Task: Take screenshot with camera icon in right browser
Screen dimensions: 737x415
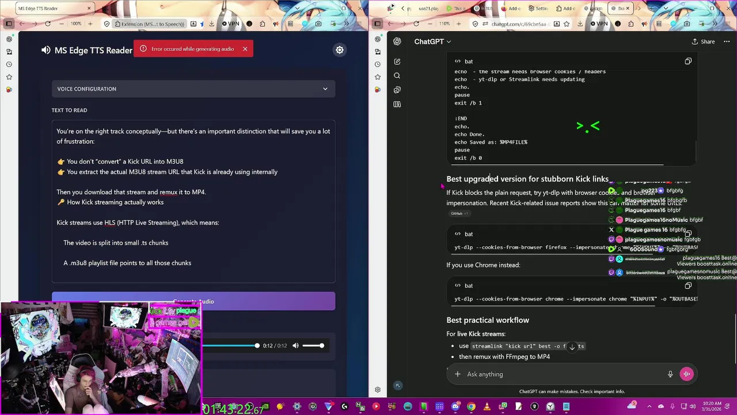Action: [x=687, y=24]
